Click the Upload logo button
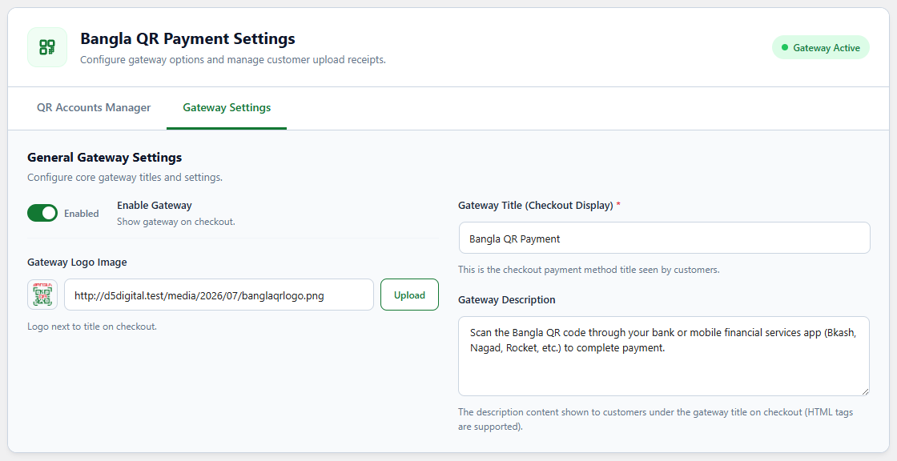The width and height of the screenshot is (897, 461). click(409, 295)
